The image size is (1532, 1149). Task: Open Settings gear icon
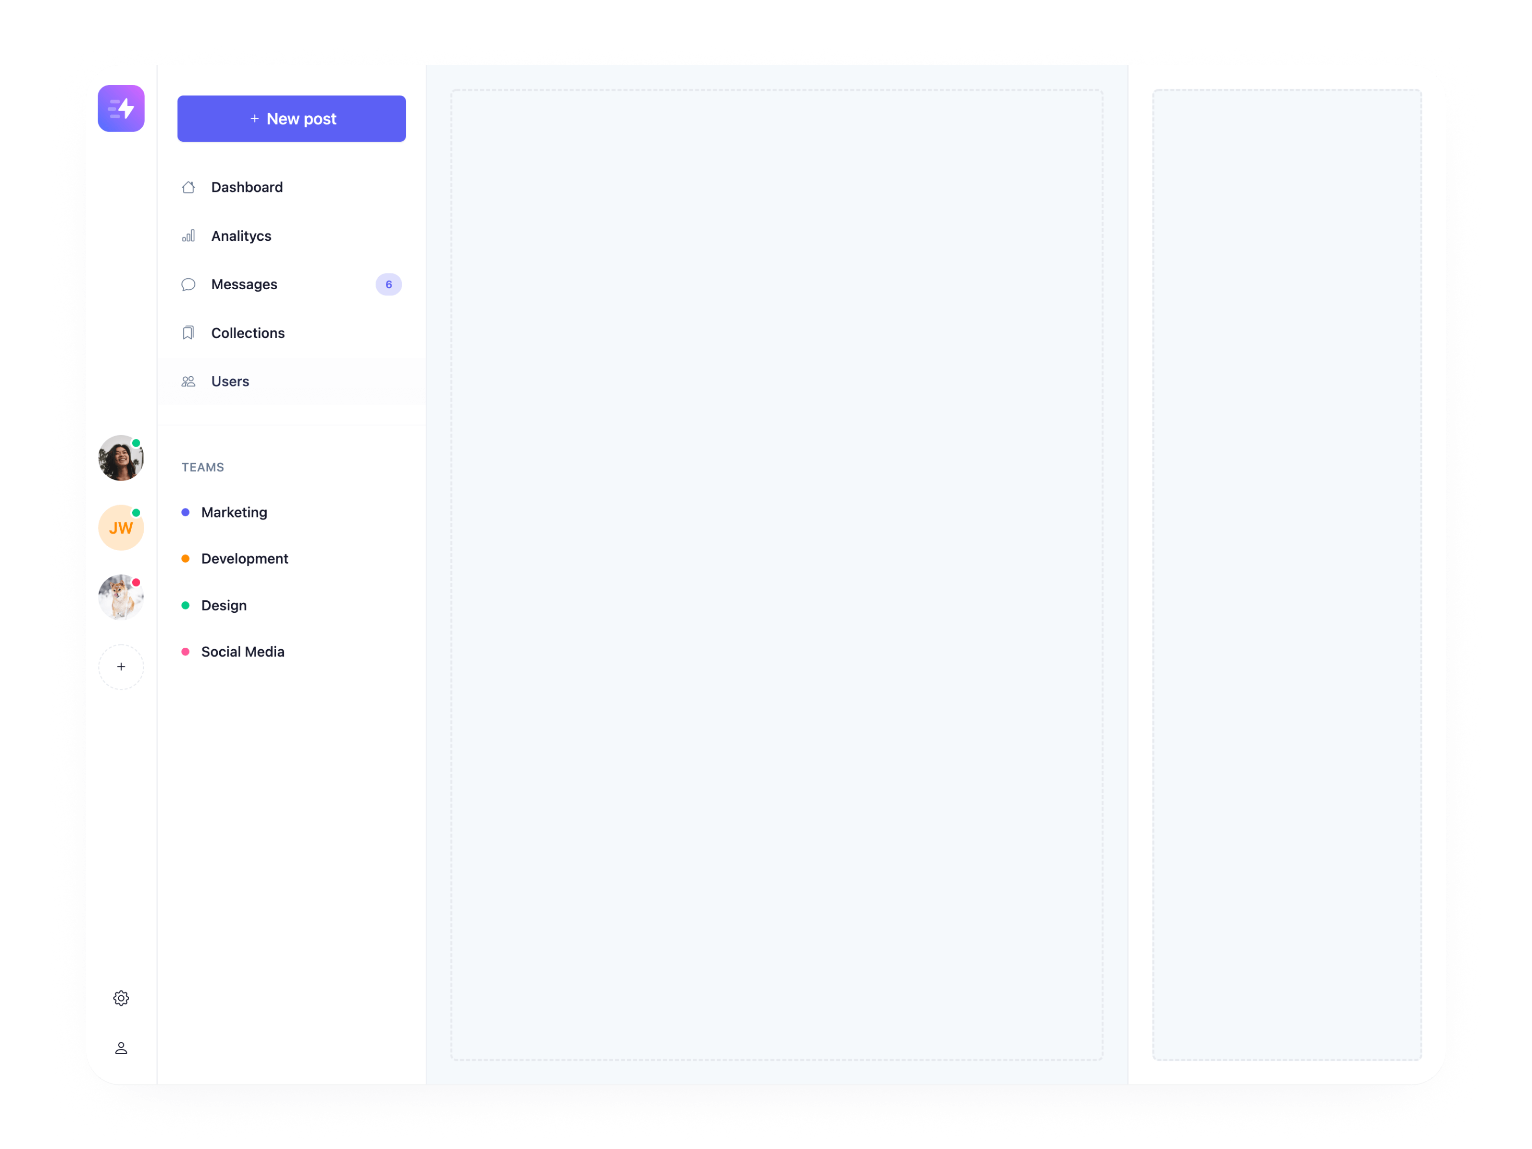(121, 998)
